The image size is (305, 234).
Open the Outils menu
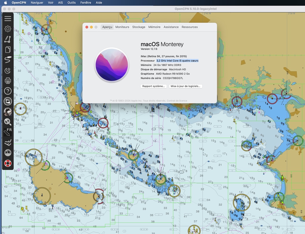(x=71, y=2)
